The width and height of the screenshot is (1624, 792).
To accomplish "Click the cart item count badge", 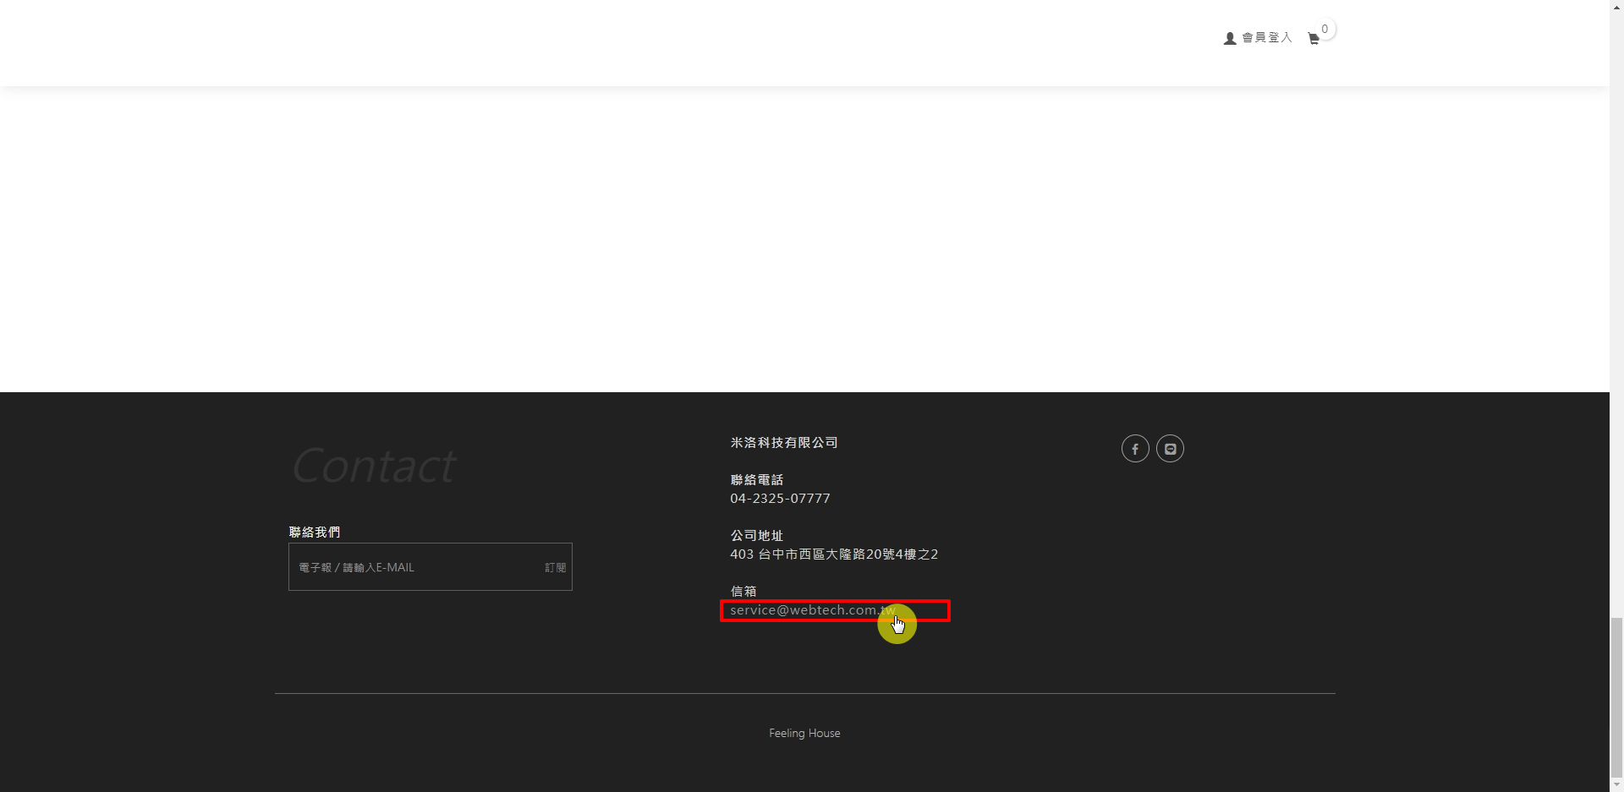I will click(1325, 30).
